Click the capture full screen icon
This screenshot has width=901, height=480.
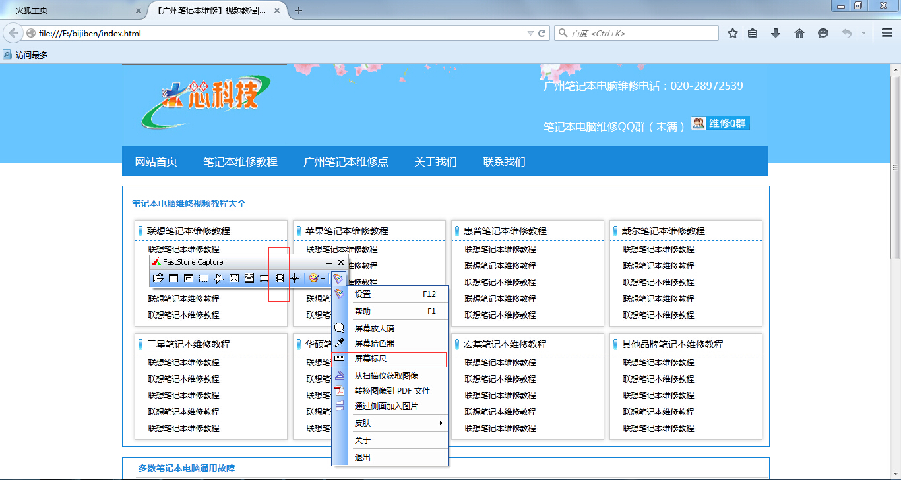click(x=234, y=279)
